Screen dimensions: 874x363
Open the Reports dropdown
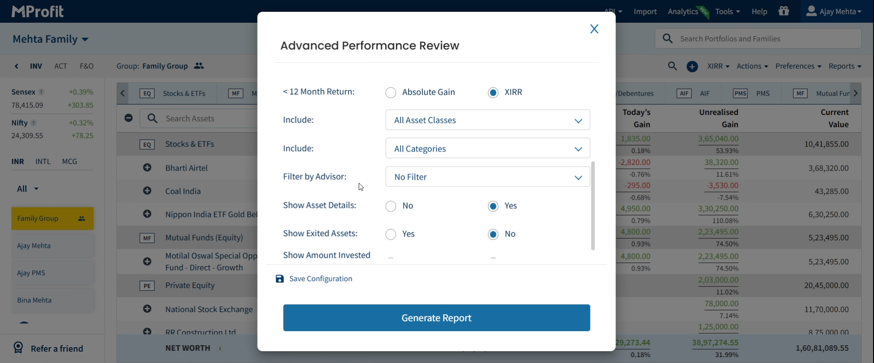pyautogui.click(x=845, y=66)
